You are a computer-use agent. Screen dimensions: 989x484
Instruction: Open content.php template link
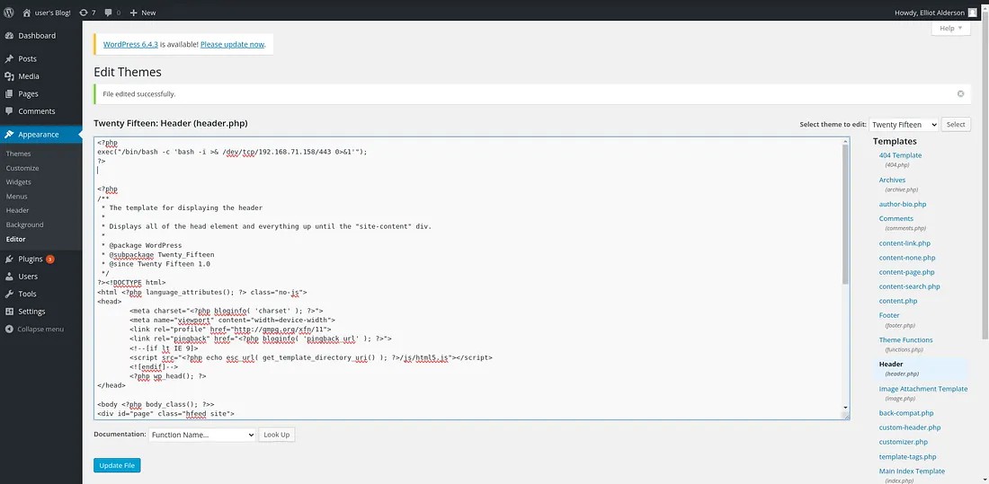(x=898, y=301)
